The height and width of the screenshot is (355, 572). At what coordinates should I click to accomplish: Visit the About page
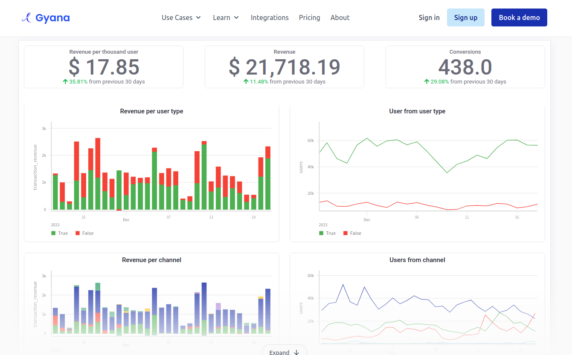340,17
